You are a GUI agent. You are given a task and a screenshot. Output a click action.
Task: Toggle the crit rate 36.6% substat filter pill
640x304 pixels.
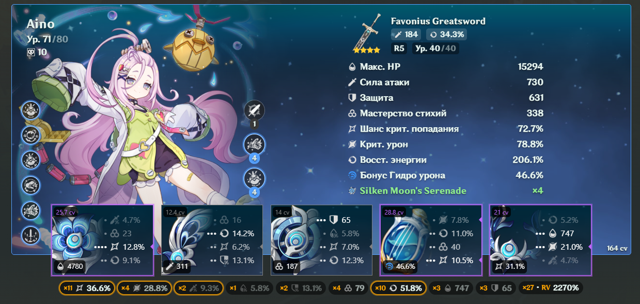point(87,288)
